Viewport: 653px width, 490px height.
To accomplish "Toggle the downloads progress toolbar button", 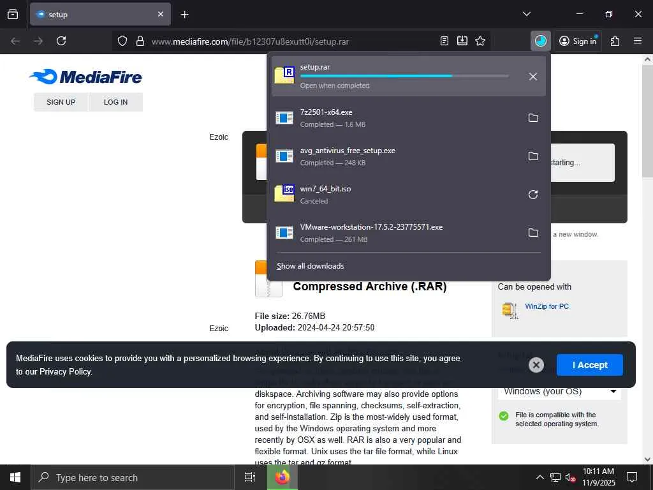I will click(541, 41).
